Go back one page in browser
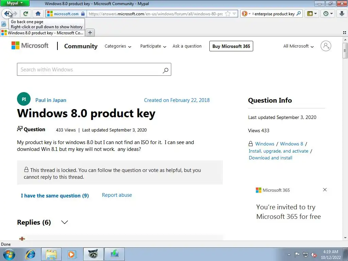 (7, 14)
